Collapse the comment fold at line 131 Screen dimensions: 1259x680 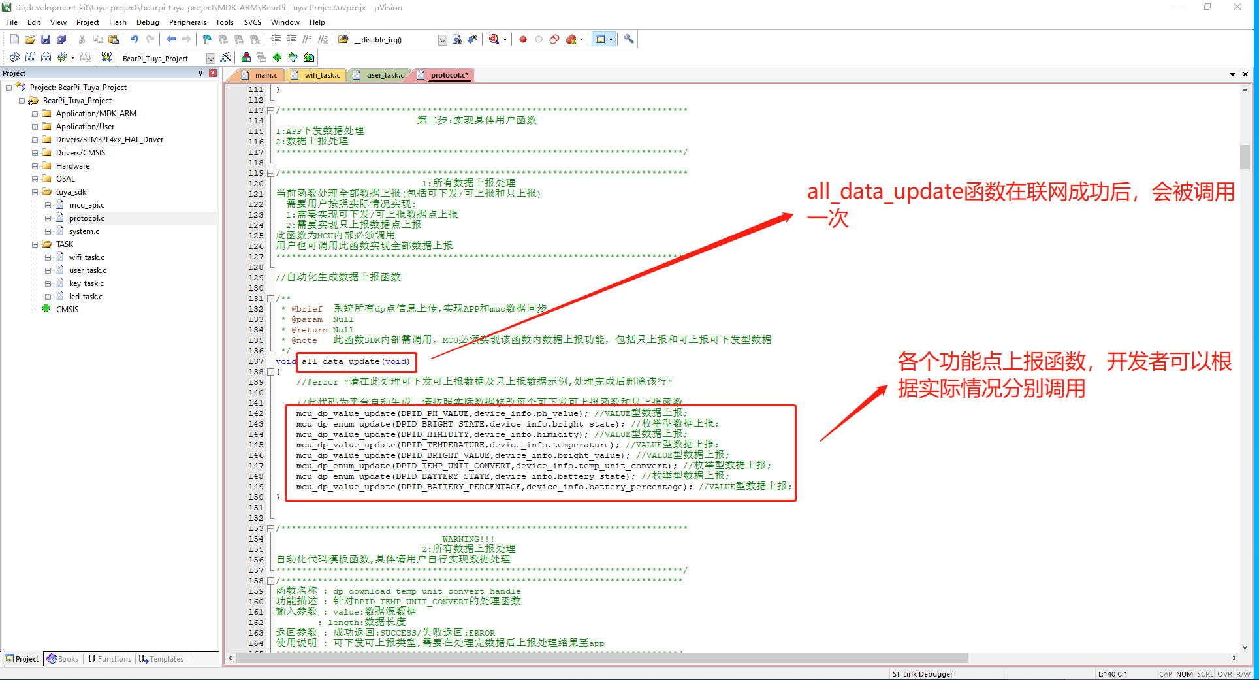pos(270,299)
